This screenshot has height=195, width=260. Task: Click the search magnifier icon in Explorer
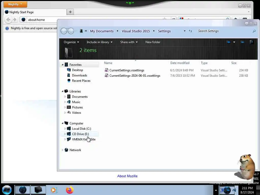click(254, 31)
